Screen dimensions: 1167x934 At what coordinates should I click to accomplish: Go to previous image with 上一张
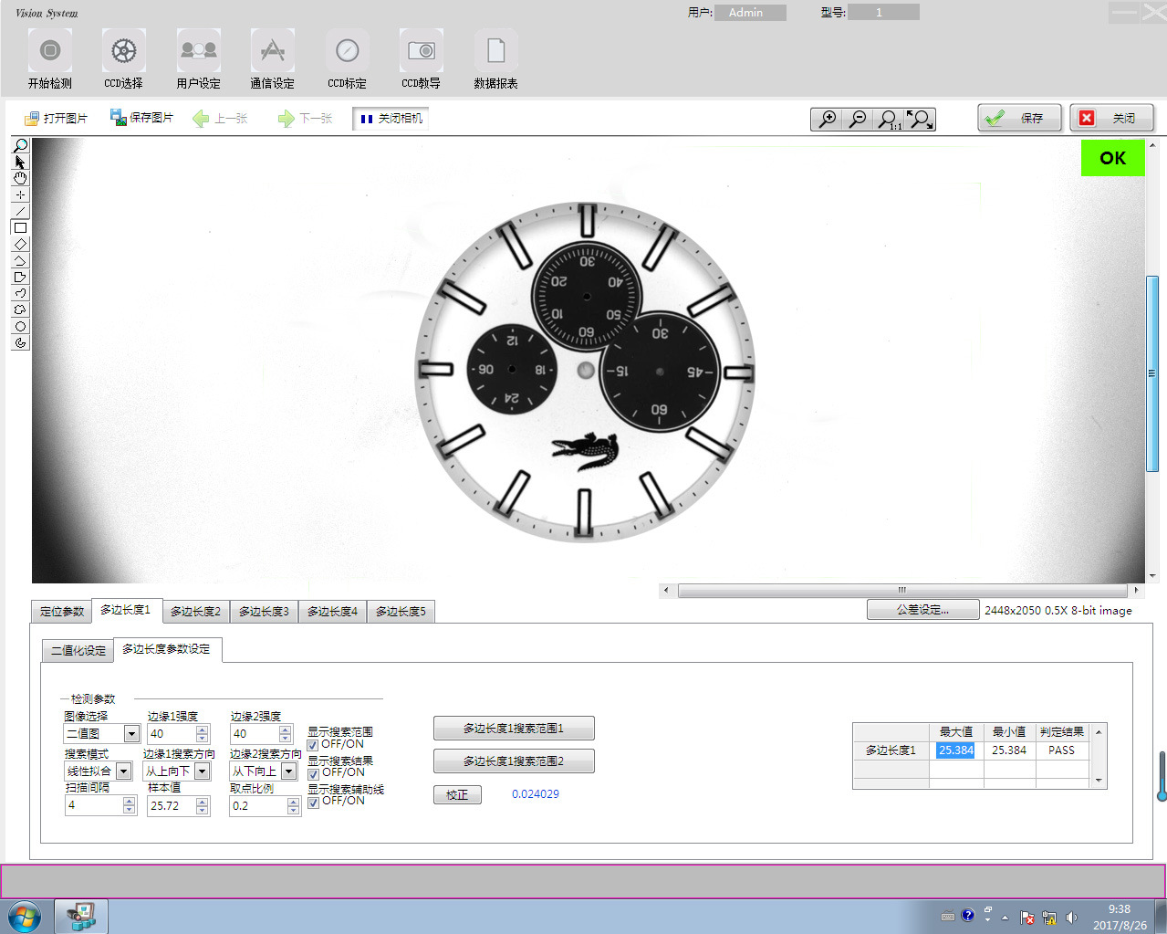(x=220, y=118)
